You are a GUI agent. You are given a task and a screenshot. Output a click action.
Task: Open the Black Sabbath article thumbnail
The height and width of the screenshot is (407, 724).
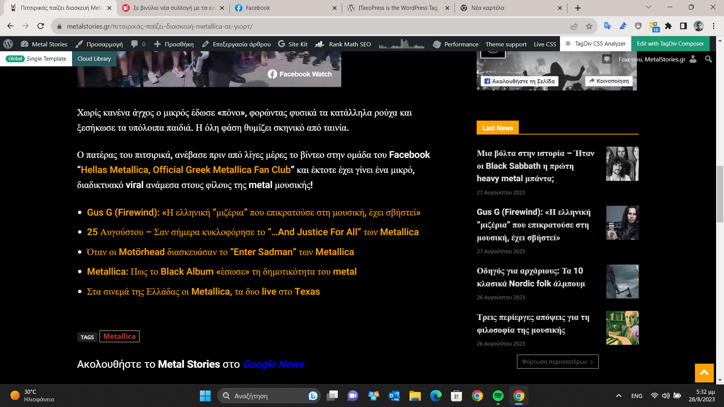click(622, 164)
